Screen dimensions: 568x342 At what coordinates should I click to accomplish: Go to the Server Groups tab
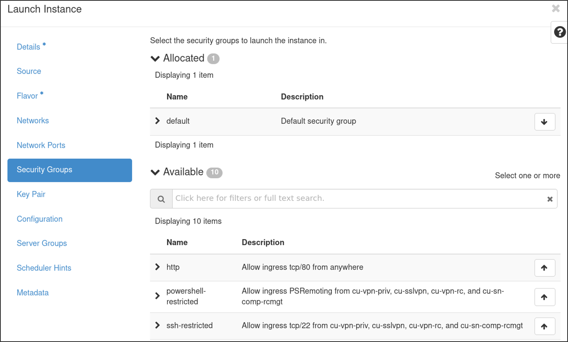pos(42,243)
